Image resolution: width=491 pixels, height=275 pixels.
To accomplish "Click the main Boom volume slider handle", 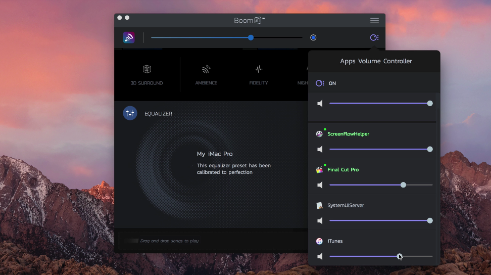I will [x=251, y=37].
